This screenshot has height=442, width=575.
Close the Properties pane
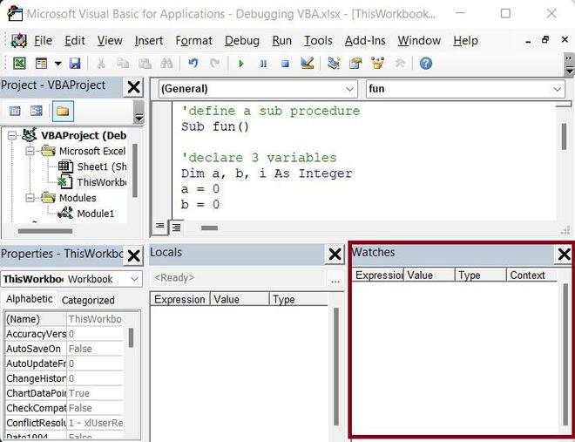pyautogui.click(x=133, y=255)
